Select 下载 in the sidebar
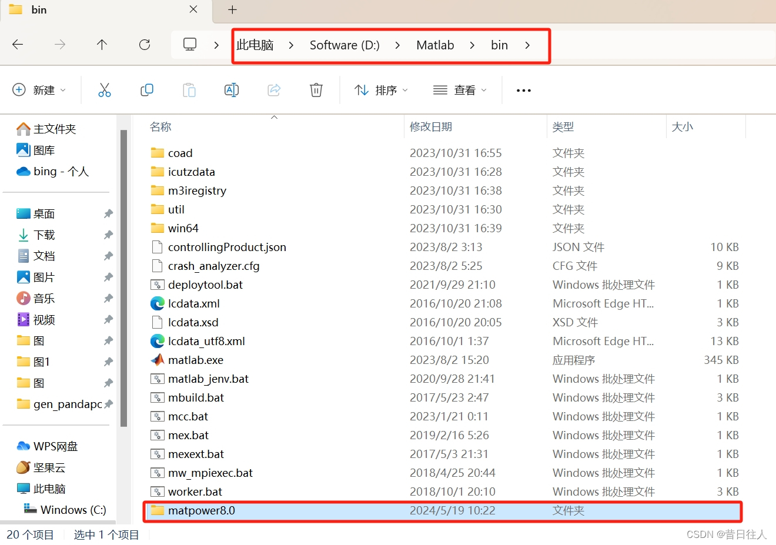 (x=44, y=234)
